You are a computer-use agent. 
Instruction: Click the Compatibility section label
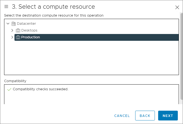click(x=15, y=81)
